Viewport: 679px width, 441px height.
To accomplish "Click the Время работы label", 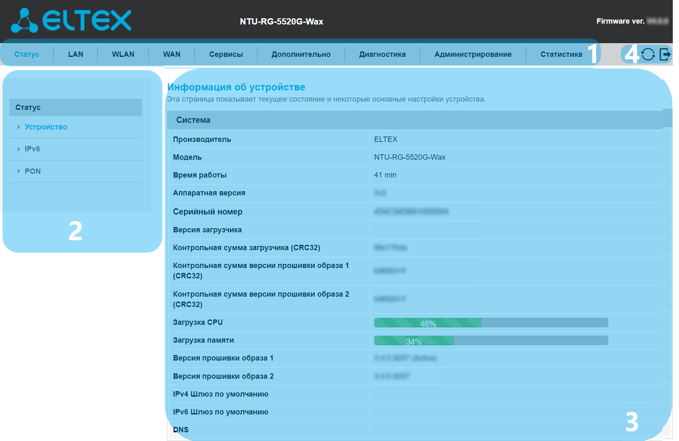I will (200, 175).
